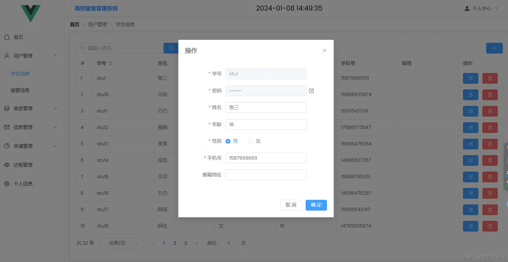The height and width of the screenshot is (262, 508).
Task: Click edit icon for row stu18
Action: click(471, 226)
